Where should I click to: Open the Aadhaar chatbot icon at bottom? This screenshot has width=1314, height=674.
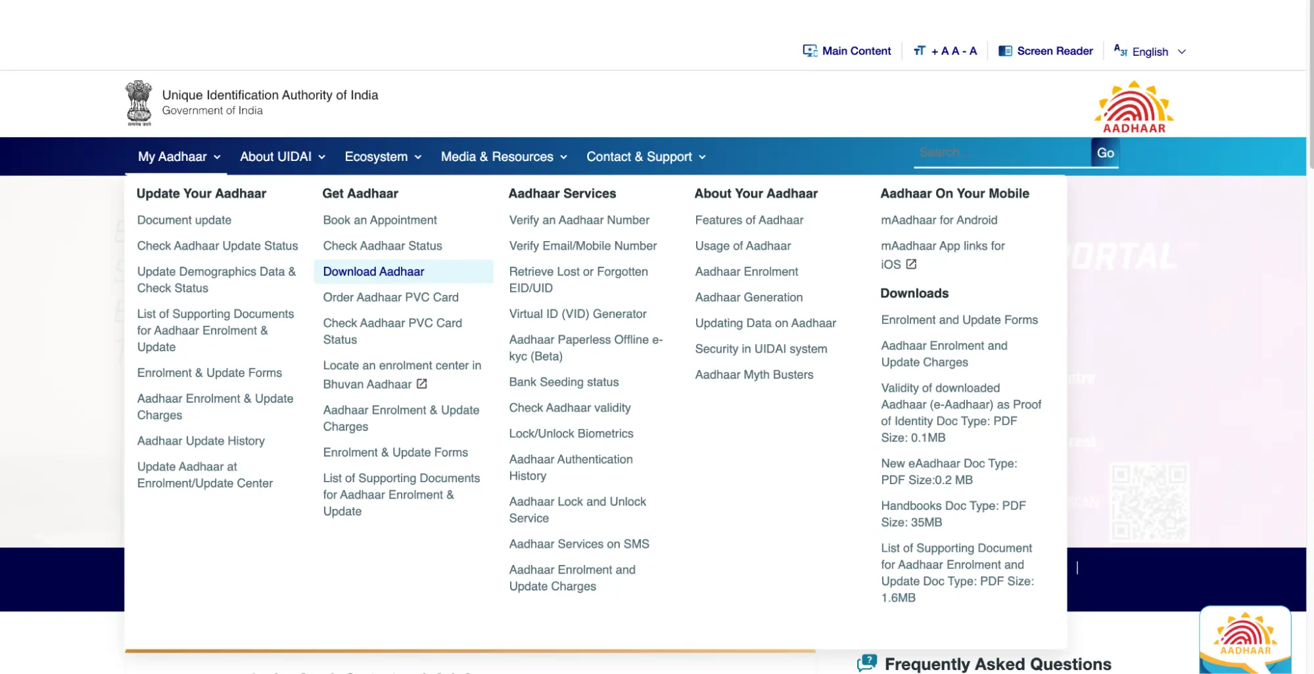pos(1245,640)
